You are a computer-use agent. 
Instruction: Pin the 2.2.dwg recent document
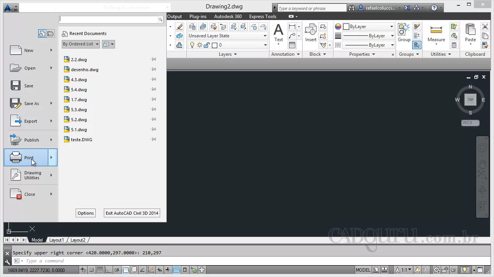point(154,59)
